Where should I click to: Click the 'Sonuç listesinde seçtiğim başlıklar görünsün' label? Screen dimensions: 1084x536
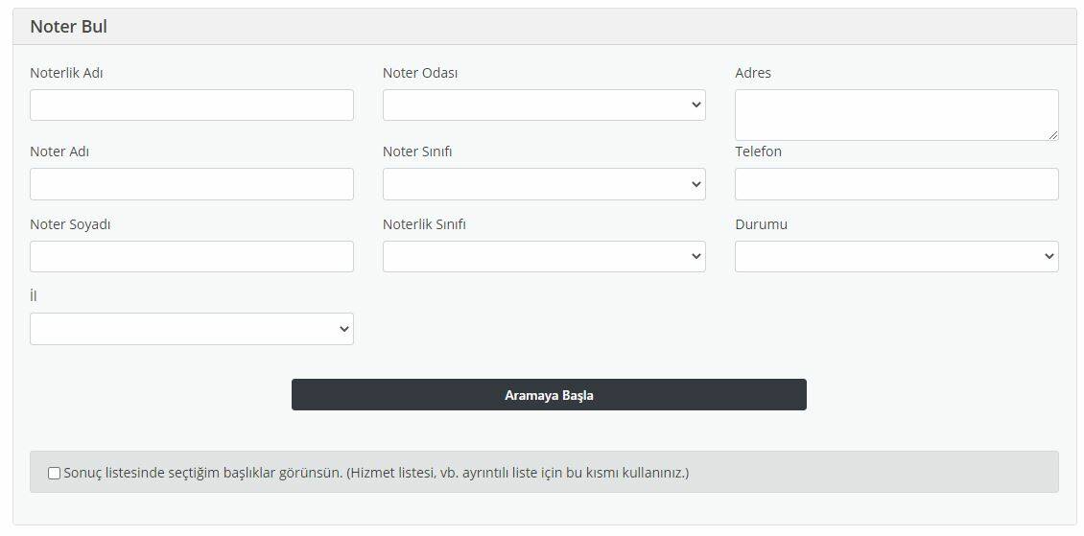pyautogui.click(x=376, y=473)
